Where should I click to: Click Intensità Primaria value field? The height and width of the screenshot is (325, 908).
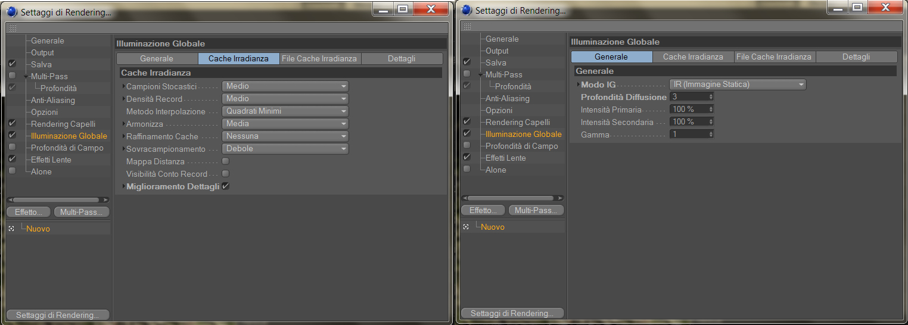point(691,110)
